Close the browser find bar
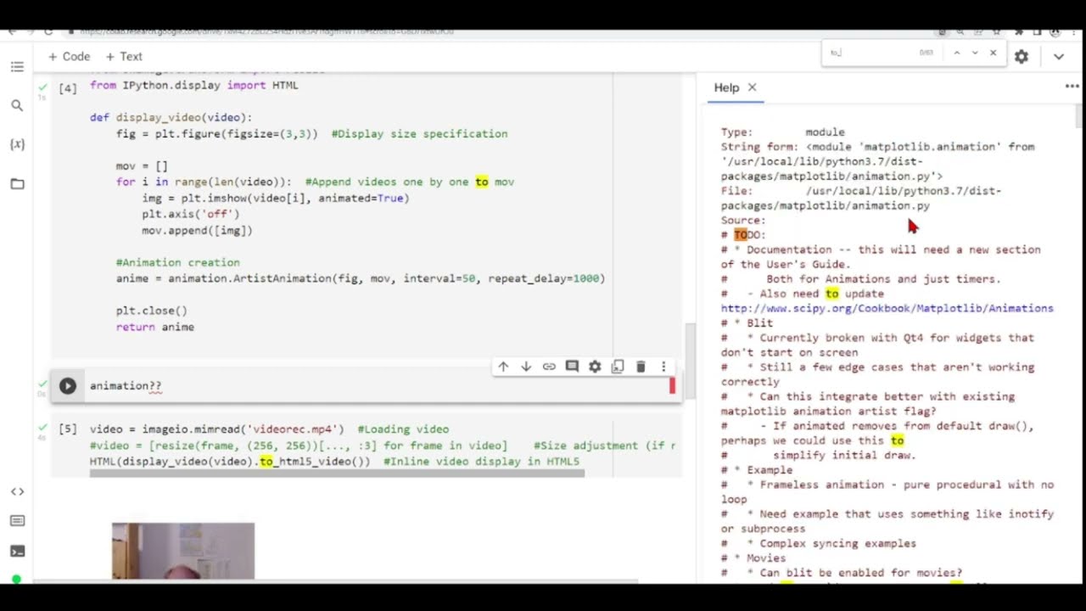This screenshot has height=611, width=1086. click(x=994, y=53)
